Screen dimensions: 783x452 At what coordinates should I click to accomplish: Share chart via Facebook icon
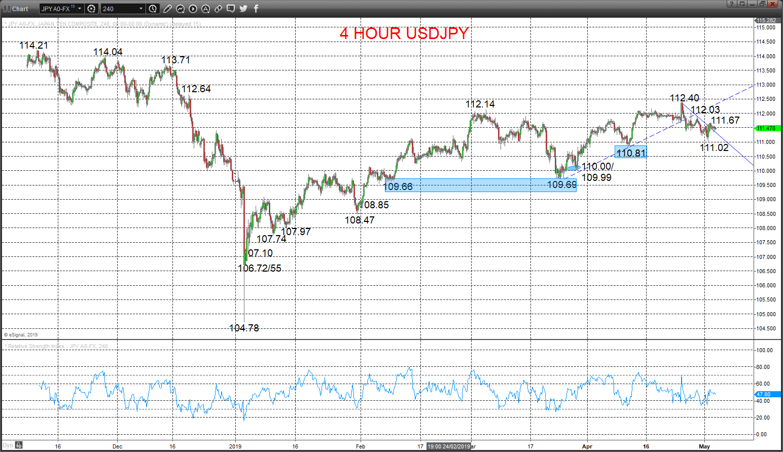click(x=256, y=9)
